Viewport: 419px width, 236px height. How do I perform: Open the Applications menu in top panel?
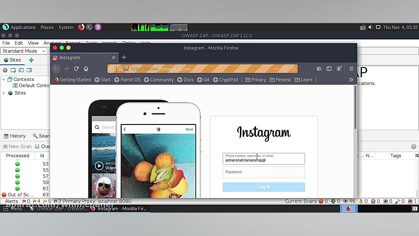19,27
